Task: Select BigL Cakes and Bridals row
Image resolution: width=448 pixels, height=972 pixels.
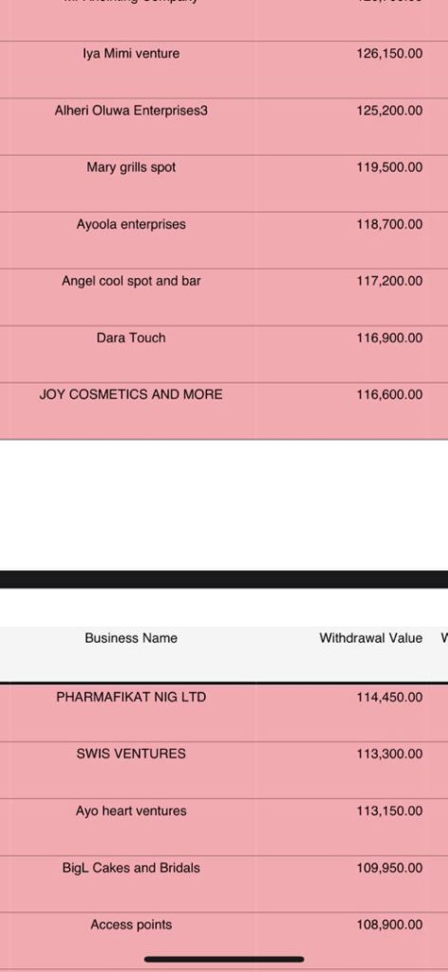Action: (x=224, y=884)
